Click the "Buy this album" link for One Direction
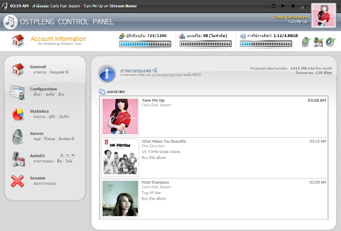 pos(154,158)
